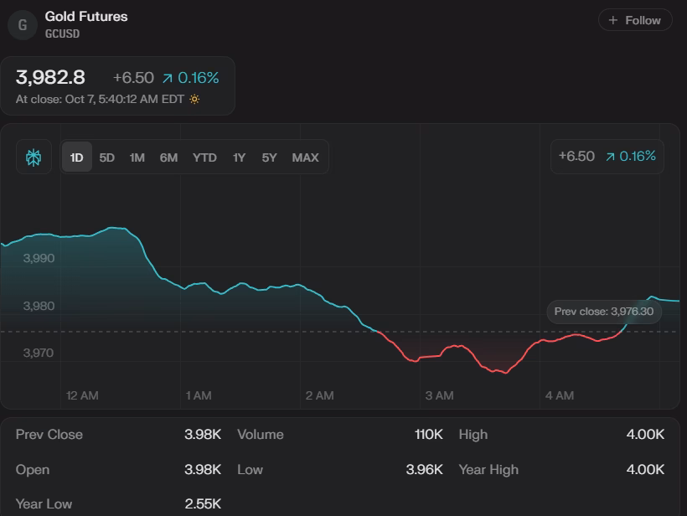Switch to the 5D time range tab
This screenshot has width=687, height=516.
(106, 157)
